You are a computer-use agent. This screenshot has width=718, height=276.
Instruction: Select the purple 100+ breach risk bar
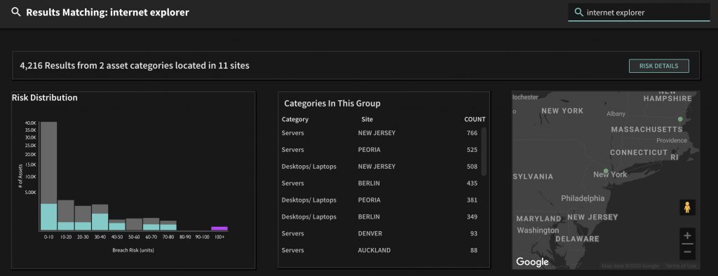(219, 228)
